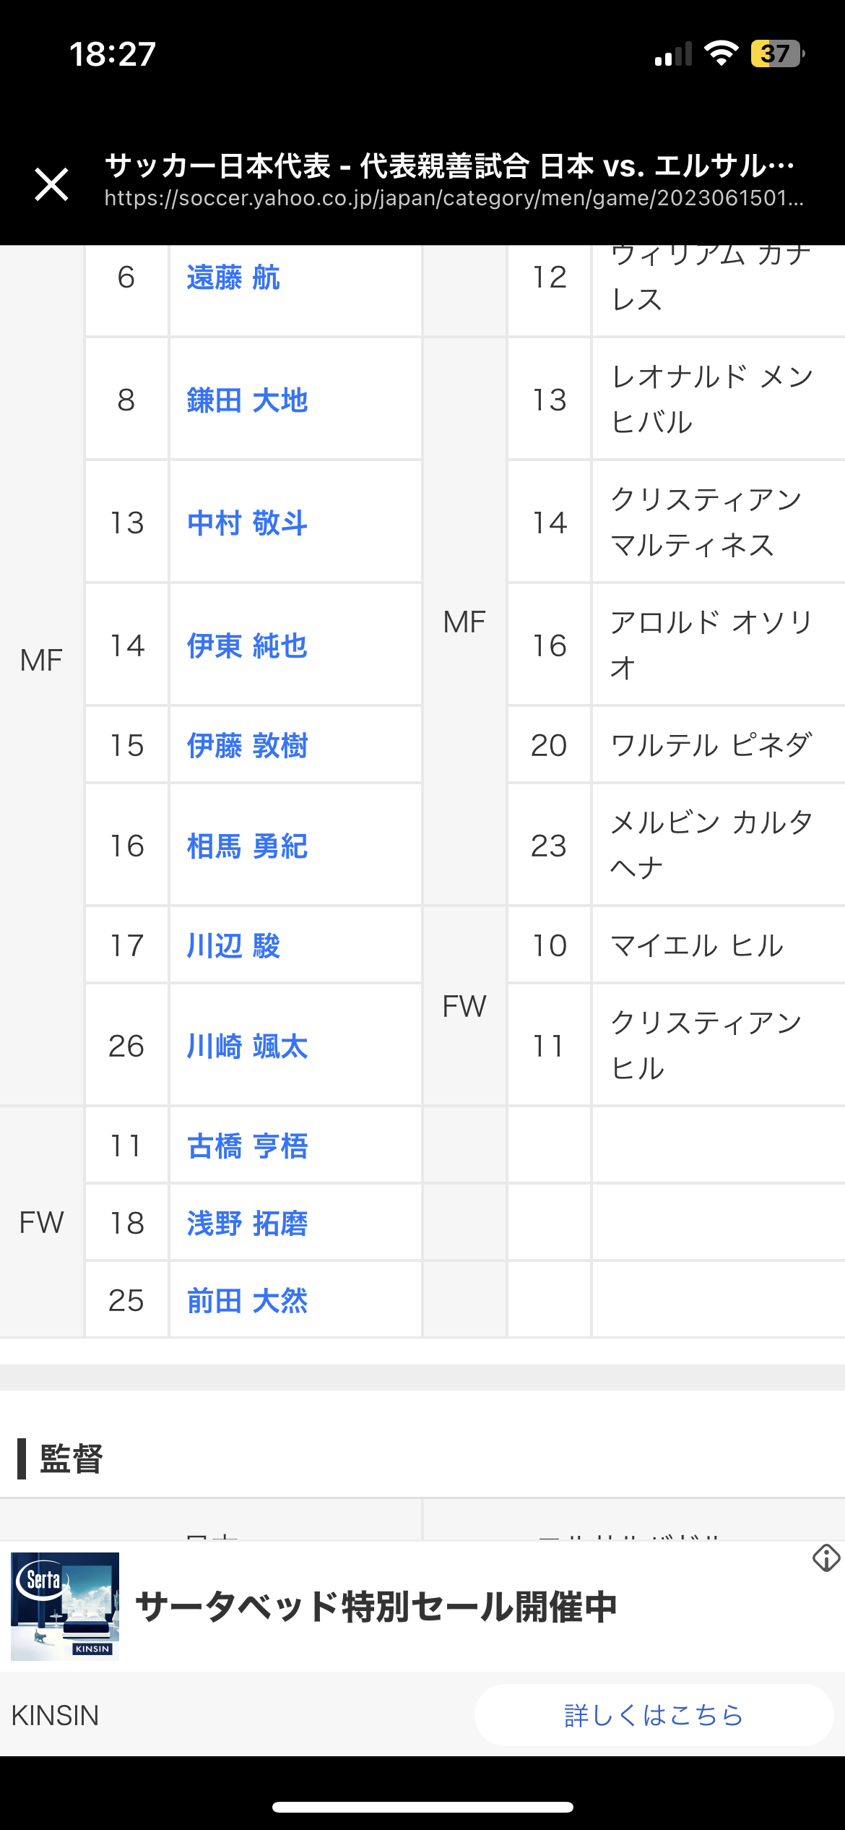
Task: Open player link 鎌田 大地
Action: point(247,400)
